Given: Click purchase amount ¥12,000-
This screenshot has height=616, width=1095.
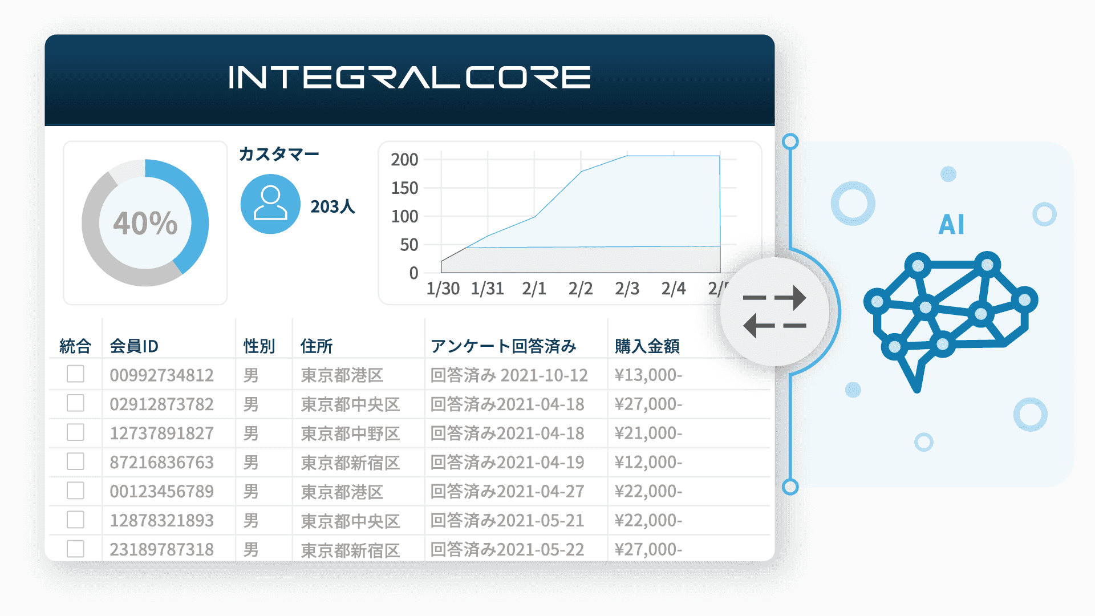Looking at the screenshot, I should (x=648, y=462).
